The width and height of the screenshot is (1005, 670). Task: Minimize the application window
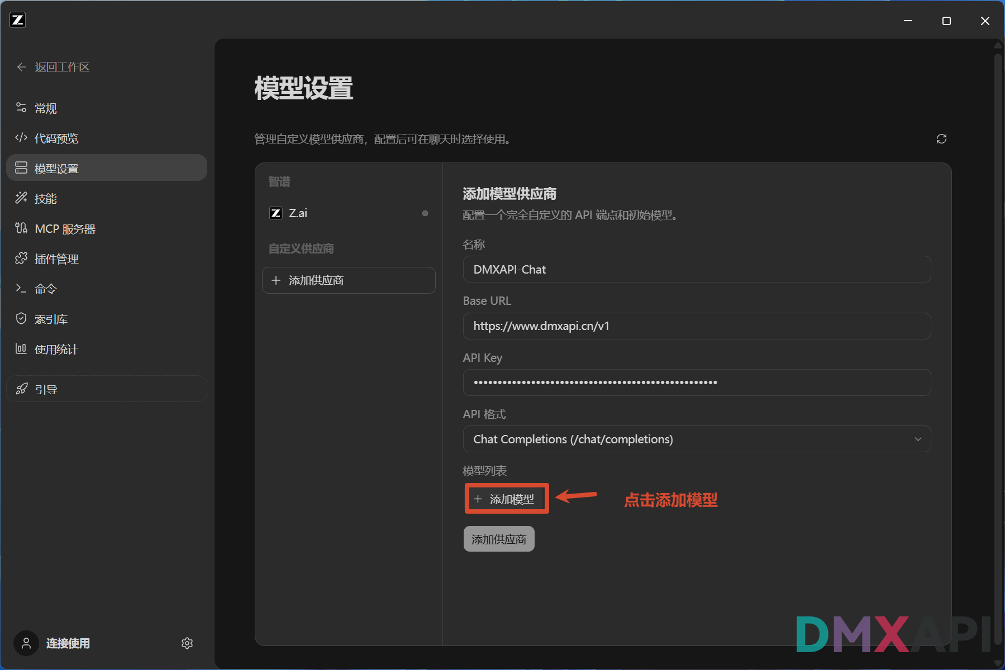click(908, 21)
